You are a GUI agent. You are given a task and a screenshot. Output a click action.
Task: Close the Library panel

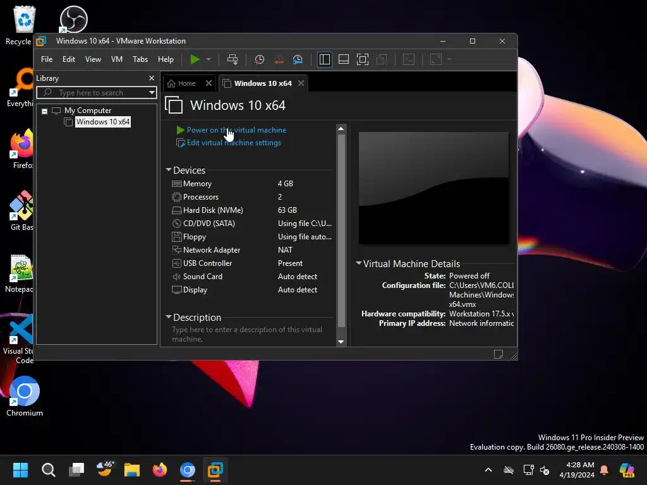[x=152, y=78]
